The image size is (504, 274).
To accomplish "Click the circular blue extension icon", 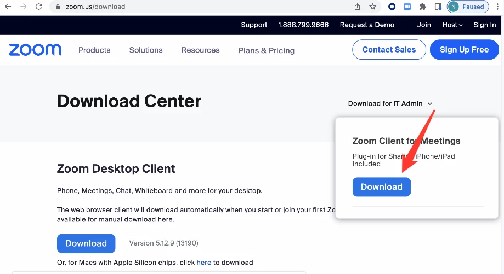I will tap(392, 7).
